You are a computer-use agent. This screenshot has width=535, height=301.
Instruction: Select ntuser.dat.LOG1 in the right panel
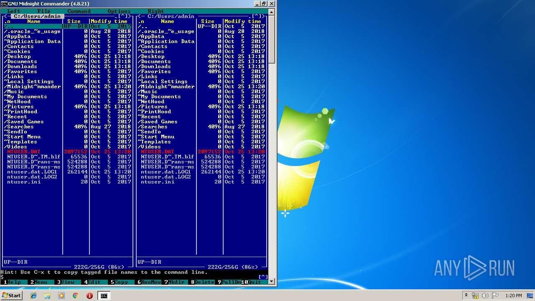coord(201,172)
